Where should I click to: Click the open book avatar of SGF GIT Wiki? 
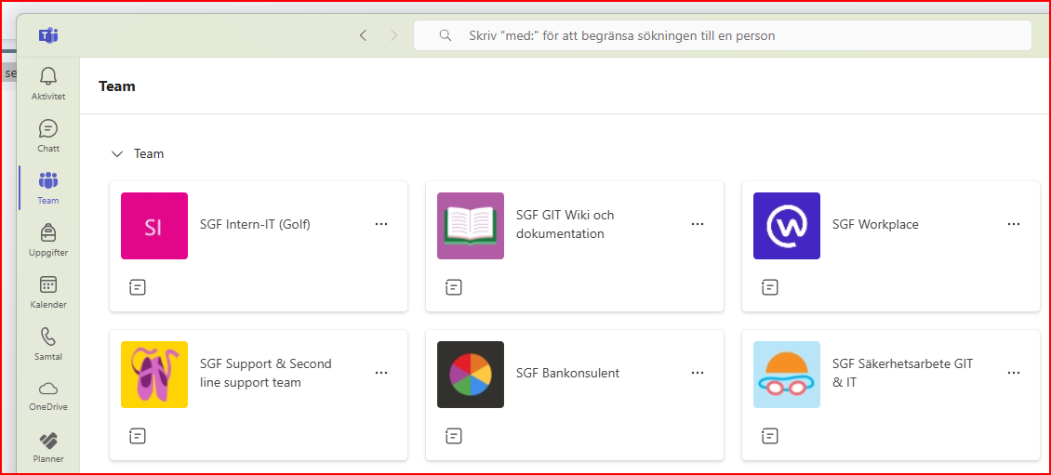tap(471, 226)
